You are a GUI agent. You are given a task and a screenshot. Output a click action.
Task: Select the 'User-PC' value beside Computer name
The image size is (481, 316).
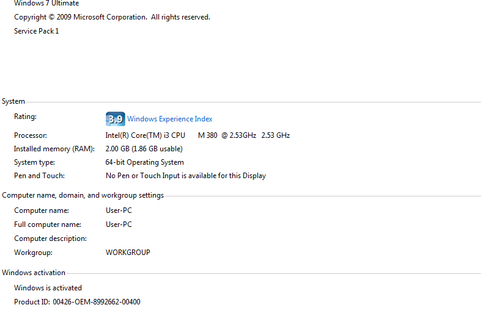pyautogui.click(x=119, y=210)
